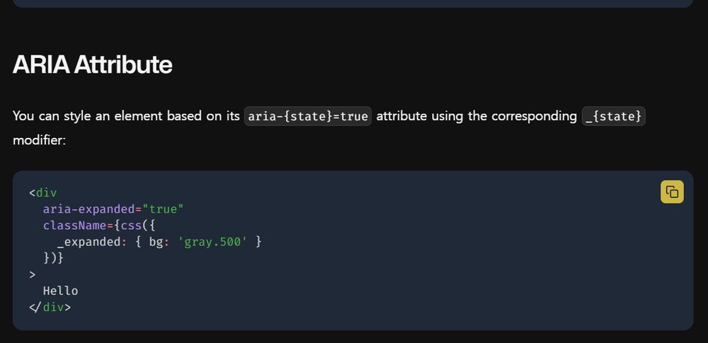The width and height of the screenshot is (708, 343).
Task: Select the _{state} inline code badge
Action: 614,117
